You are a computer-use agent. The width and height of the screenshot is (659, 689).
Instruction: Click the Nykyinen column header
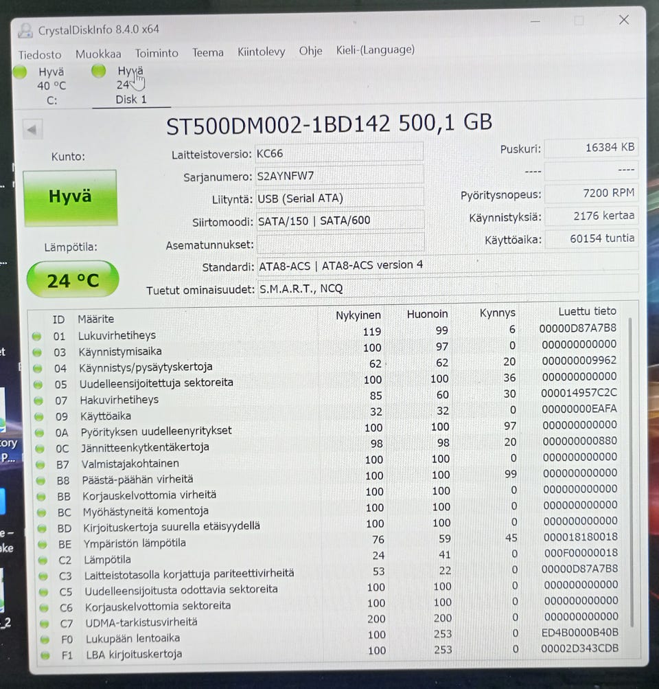click(358, 315)
